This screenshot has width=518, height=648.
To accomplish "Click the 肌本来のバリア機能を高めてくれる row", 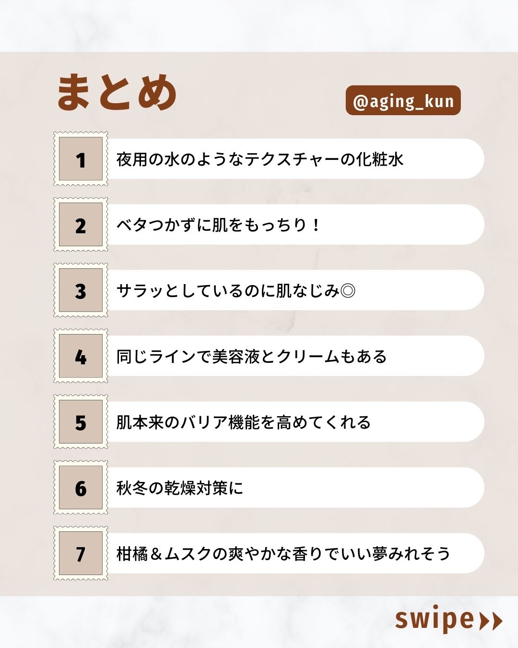I will pos(244,422).
